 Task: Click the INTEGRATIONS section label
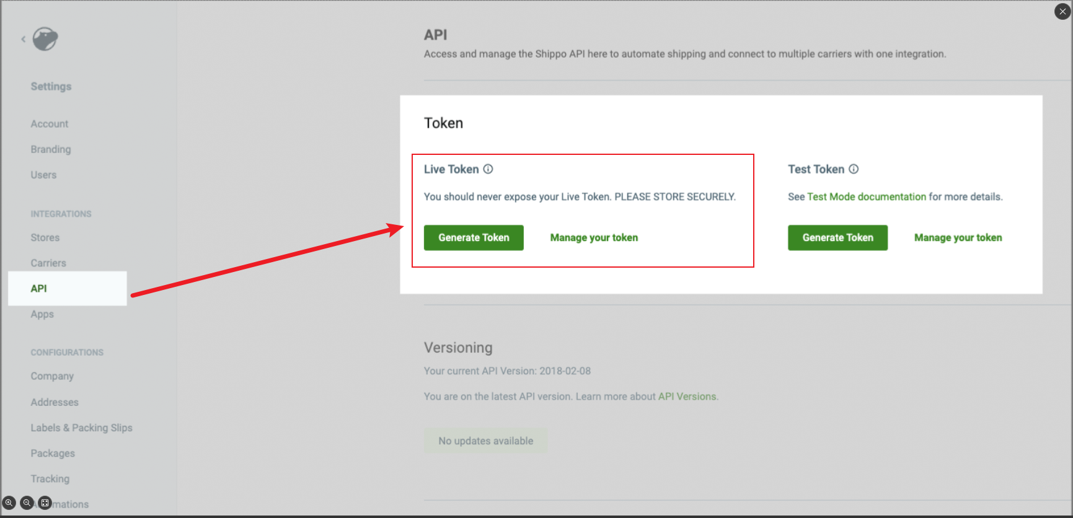(x=61, y=214)
